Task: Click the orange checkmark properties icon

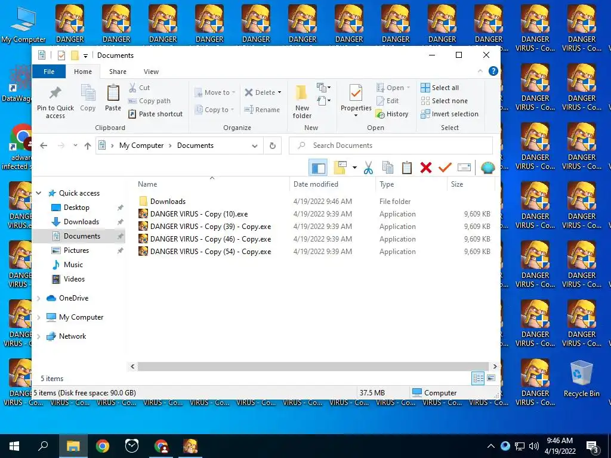Action: 445,168
